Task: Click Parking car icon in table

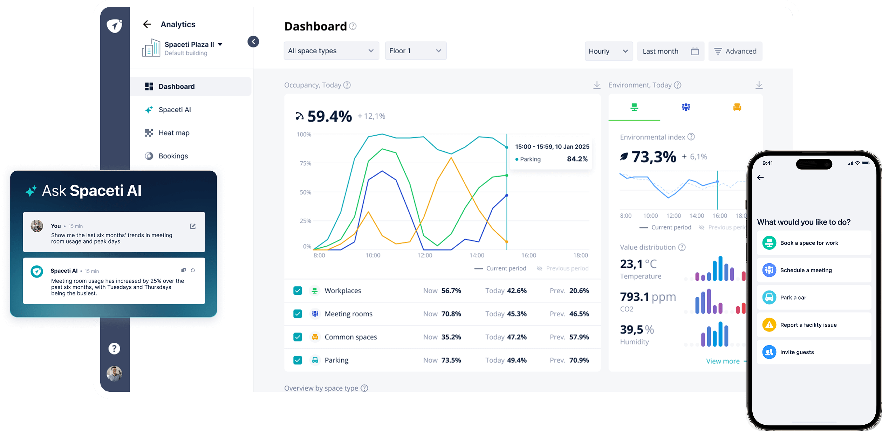Action: tap(315, 360)
